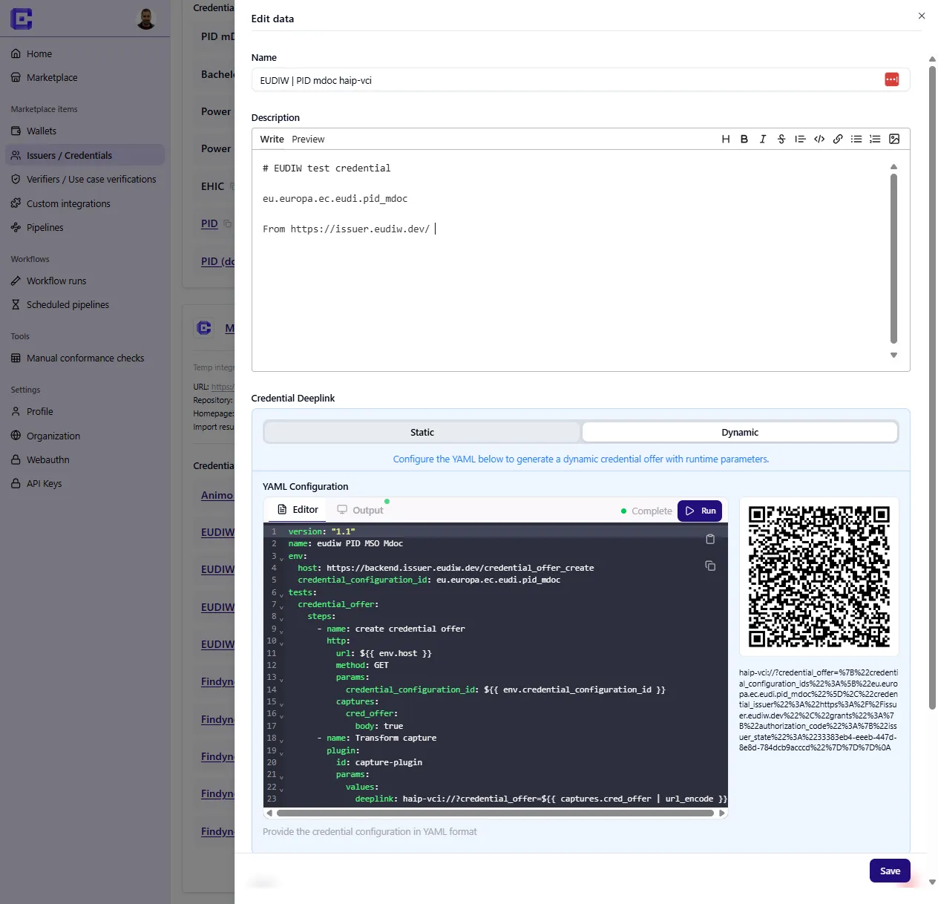The image size is (938, 904).
Task: Insert an image into the description
Action: 894,139
